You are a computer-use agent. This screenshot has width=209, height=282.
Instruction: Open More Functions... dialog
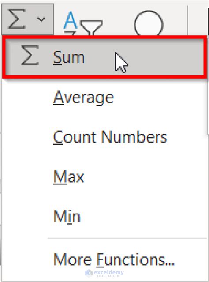click(114, 259)
